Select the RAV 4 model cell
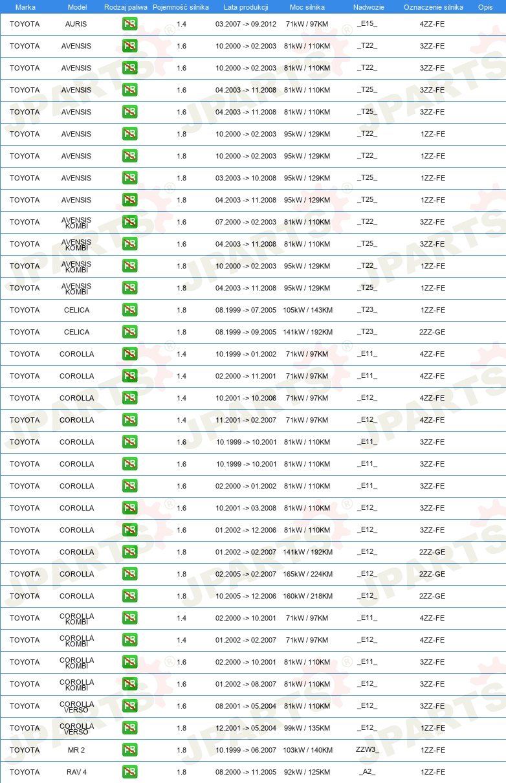This screenshot has height=783, width=506. [x=76, y=772]
